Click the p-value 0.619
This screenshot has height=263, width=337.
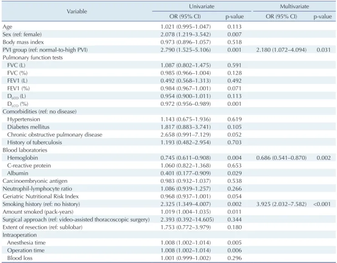click(235, 119)
